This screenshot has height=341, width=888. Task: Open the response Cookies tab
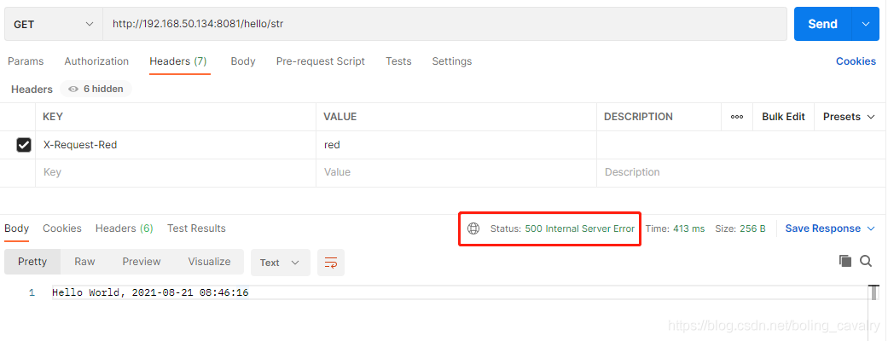(x=62, y=228)
